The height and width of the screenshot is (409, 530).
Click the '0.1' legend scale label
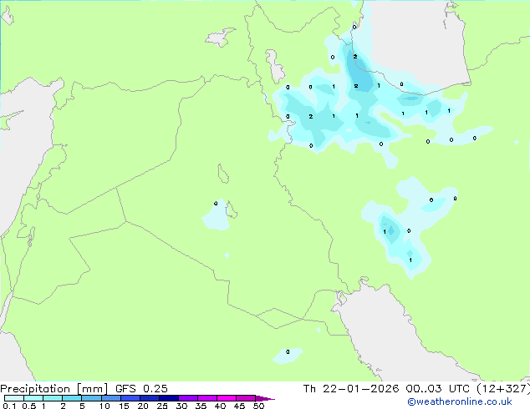point(9,406)
